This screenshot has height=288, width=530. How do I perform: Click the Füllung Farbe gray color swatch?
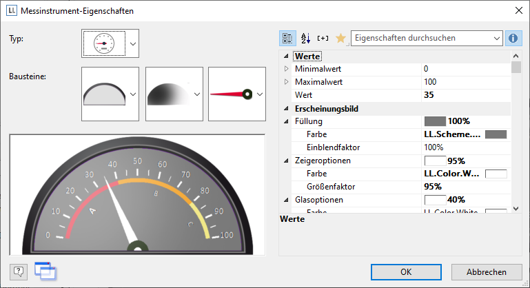(496, 134)
